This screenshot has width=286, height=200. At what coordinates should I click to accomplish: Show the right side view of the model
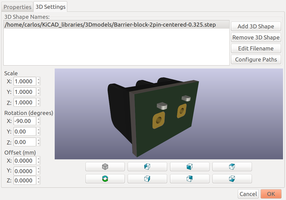click(x=147, y=179)
